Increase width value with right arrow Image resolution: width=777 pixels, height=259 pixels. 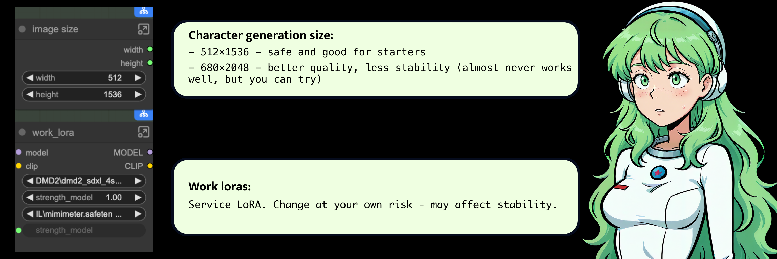(x=138, y=78)
